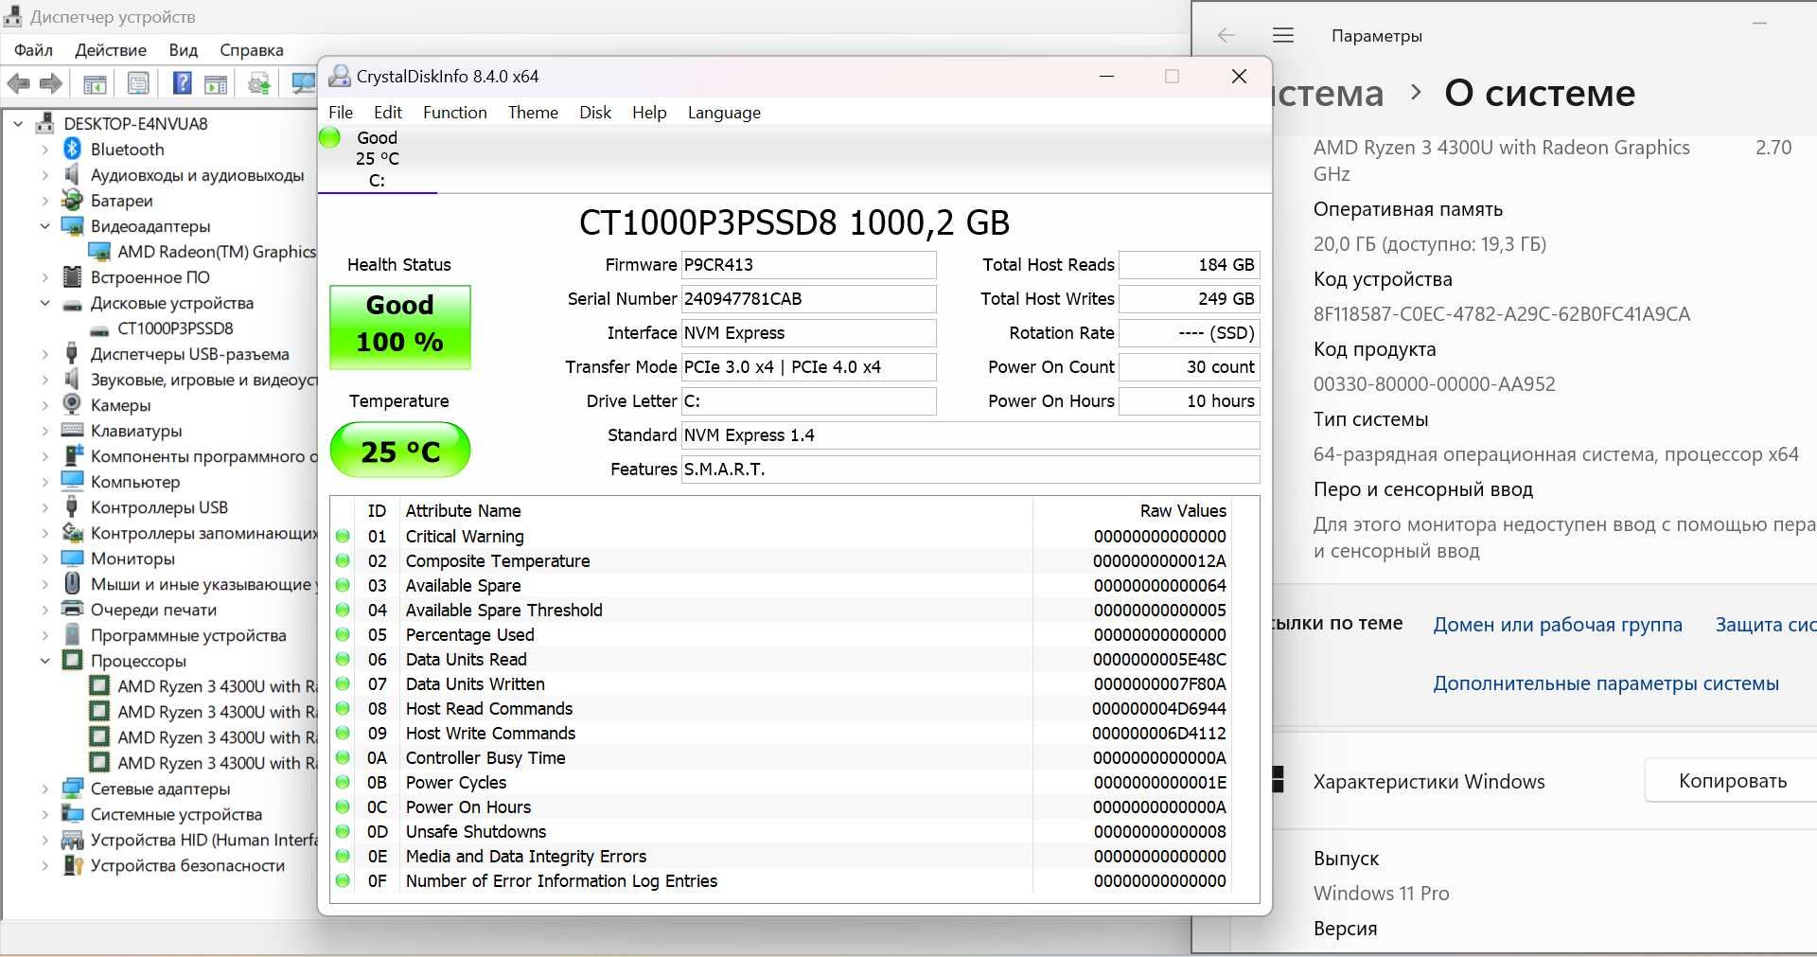Click the Back arrow in Device Manager toolbar
Screen dimensions: 1817x957
click(18, 83)
